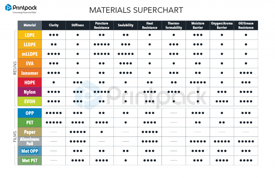Click the mLLDPE orange material label
Viewport: 275px width, 178px height.
coord(30,54)
